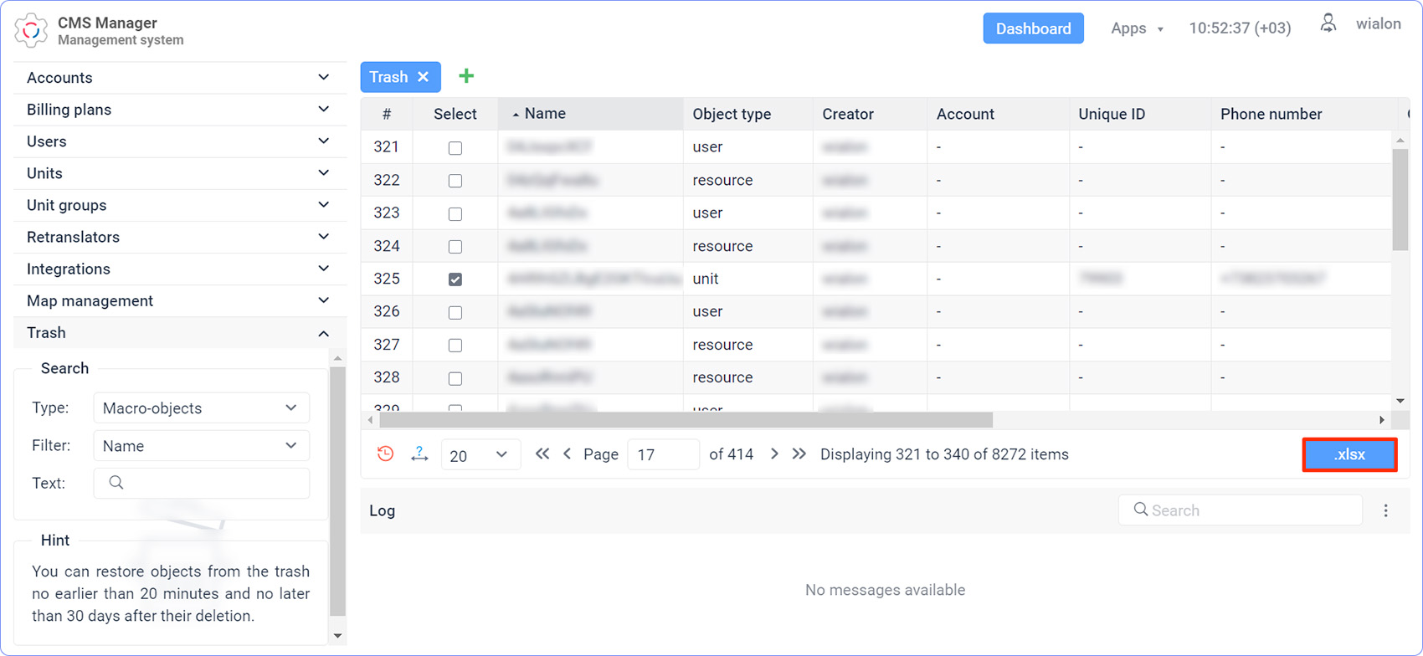Viewport: 1423px width, 656px height.
Task: Click the column auto-width arrows icon
Action: pyautogui.click(x=419, y=454)
